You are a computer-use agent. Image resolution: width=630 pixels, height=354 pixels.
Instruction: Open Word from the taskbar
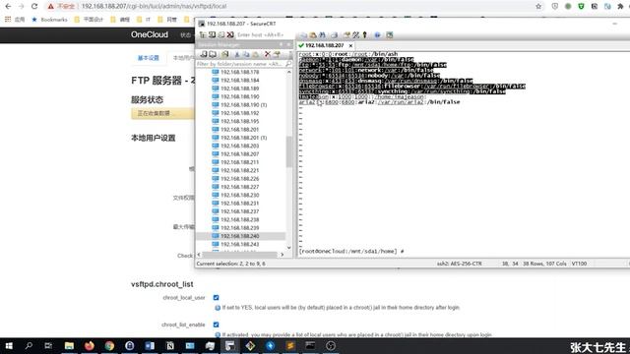click(x=150, y=345)
